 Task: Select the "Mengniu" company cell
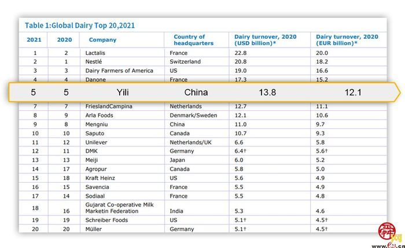click(97, 124)
